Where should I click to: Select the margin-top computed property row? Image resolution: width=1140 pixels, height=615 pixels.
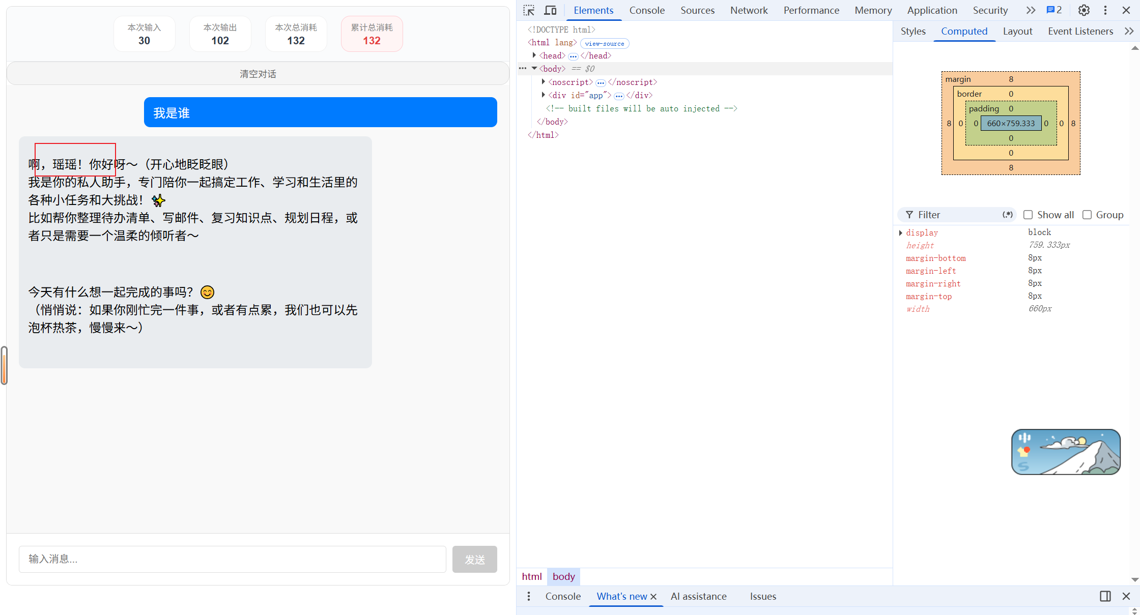click(x=1013, y=296)
